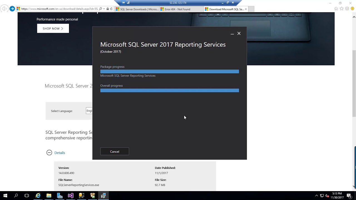This screenshot has height=200, width=356.
Task: Select the active installer taskbar icon
Action: 103,196
